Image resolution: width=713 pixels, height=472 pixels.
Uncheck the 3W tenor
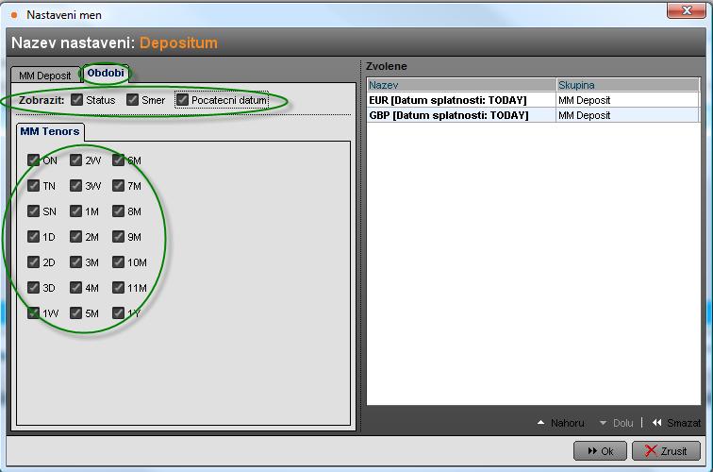[x=76, y=185]
